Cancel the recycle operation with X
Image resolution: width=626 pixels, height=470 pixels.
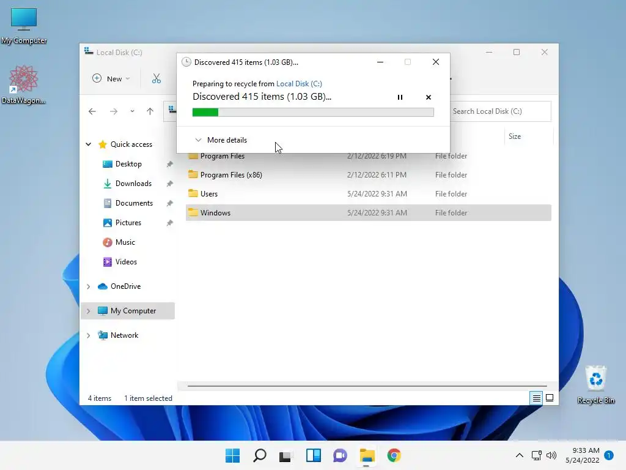[429, 97]
